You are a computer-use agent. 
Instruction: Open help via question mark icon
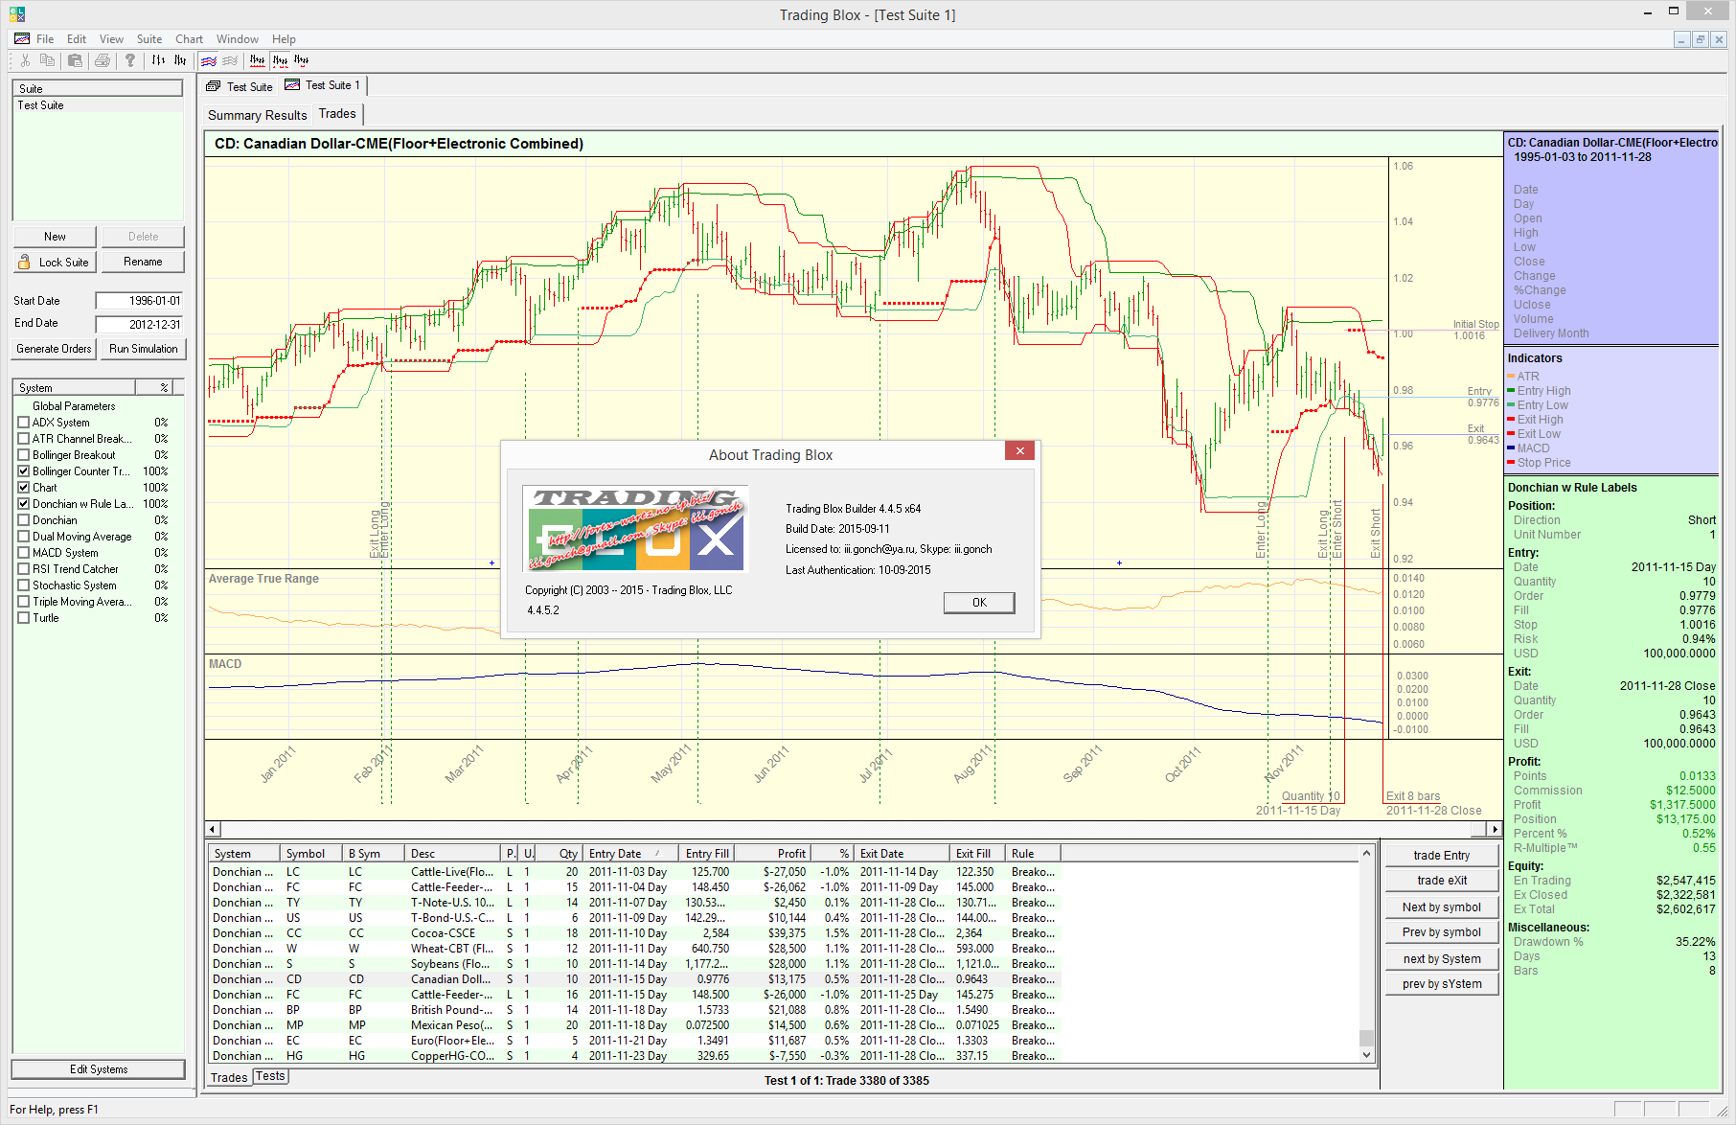tap(130, 60)
